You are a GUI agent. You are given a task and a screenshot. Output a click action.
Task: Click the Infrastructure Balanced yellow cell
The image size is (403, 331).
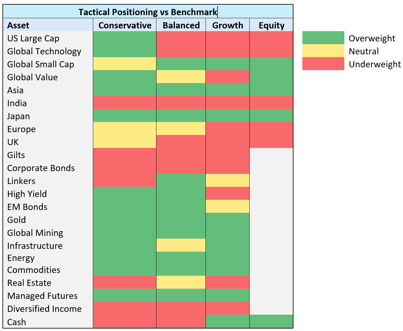(x=181, y=245)
